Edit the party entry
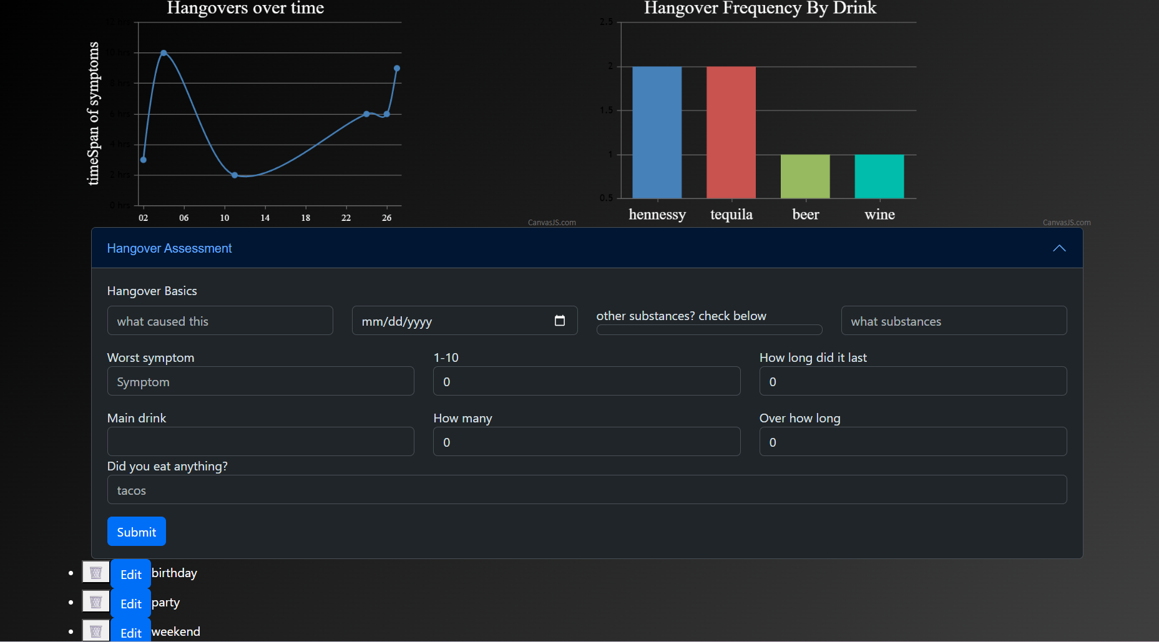Image resolution: width=1159 pixels, height=642 pixels. [130, 603]
